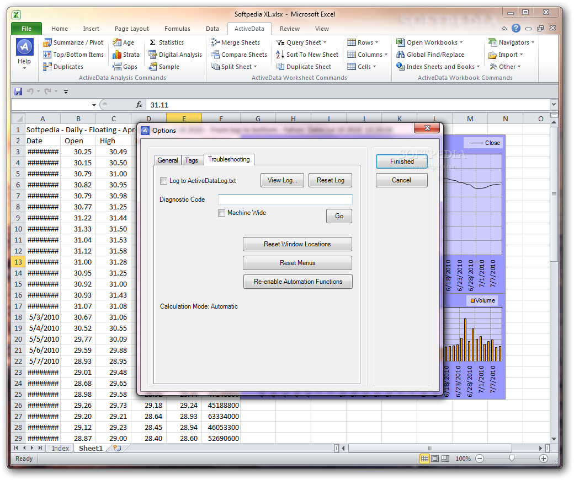Image resolution: width=574 pixels, height=480 pixels.
Task: Switch to the Formulas ribbon tab
Action: (x=177, y=29)
